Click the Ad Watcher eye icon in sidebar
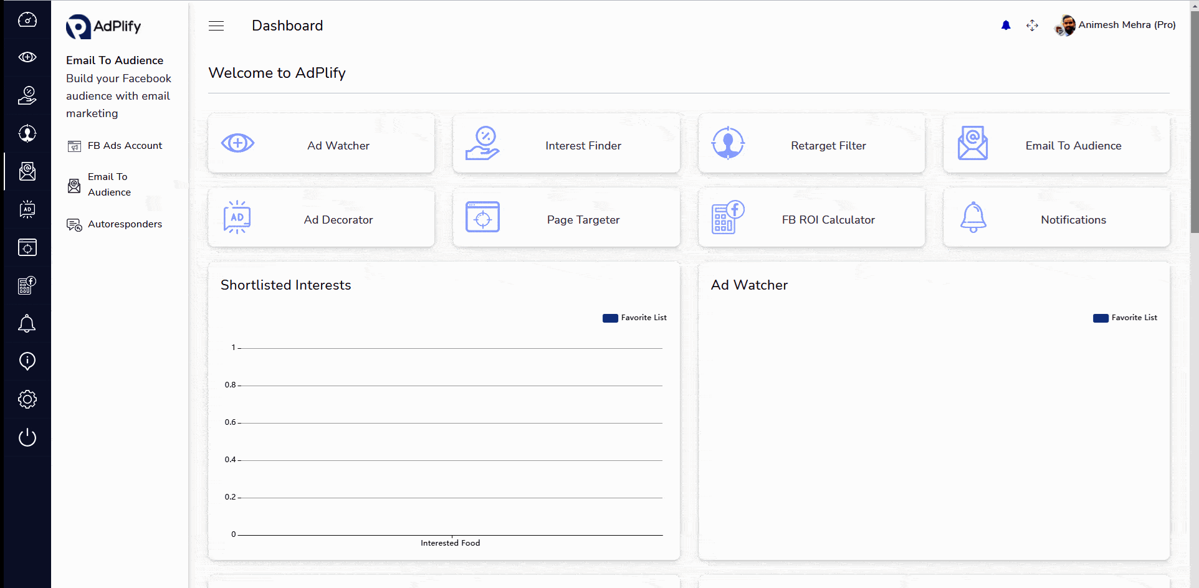The image size is (1199, 588). (27, 57)
